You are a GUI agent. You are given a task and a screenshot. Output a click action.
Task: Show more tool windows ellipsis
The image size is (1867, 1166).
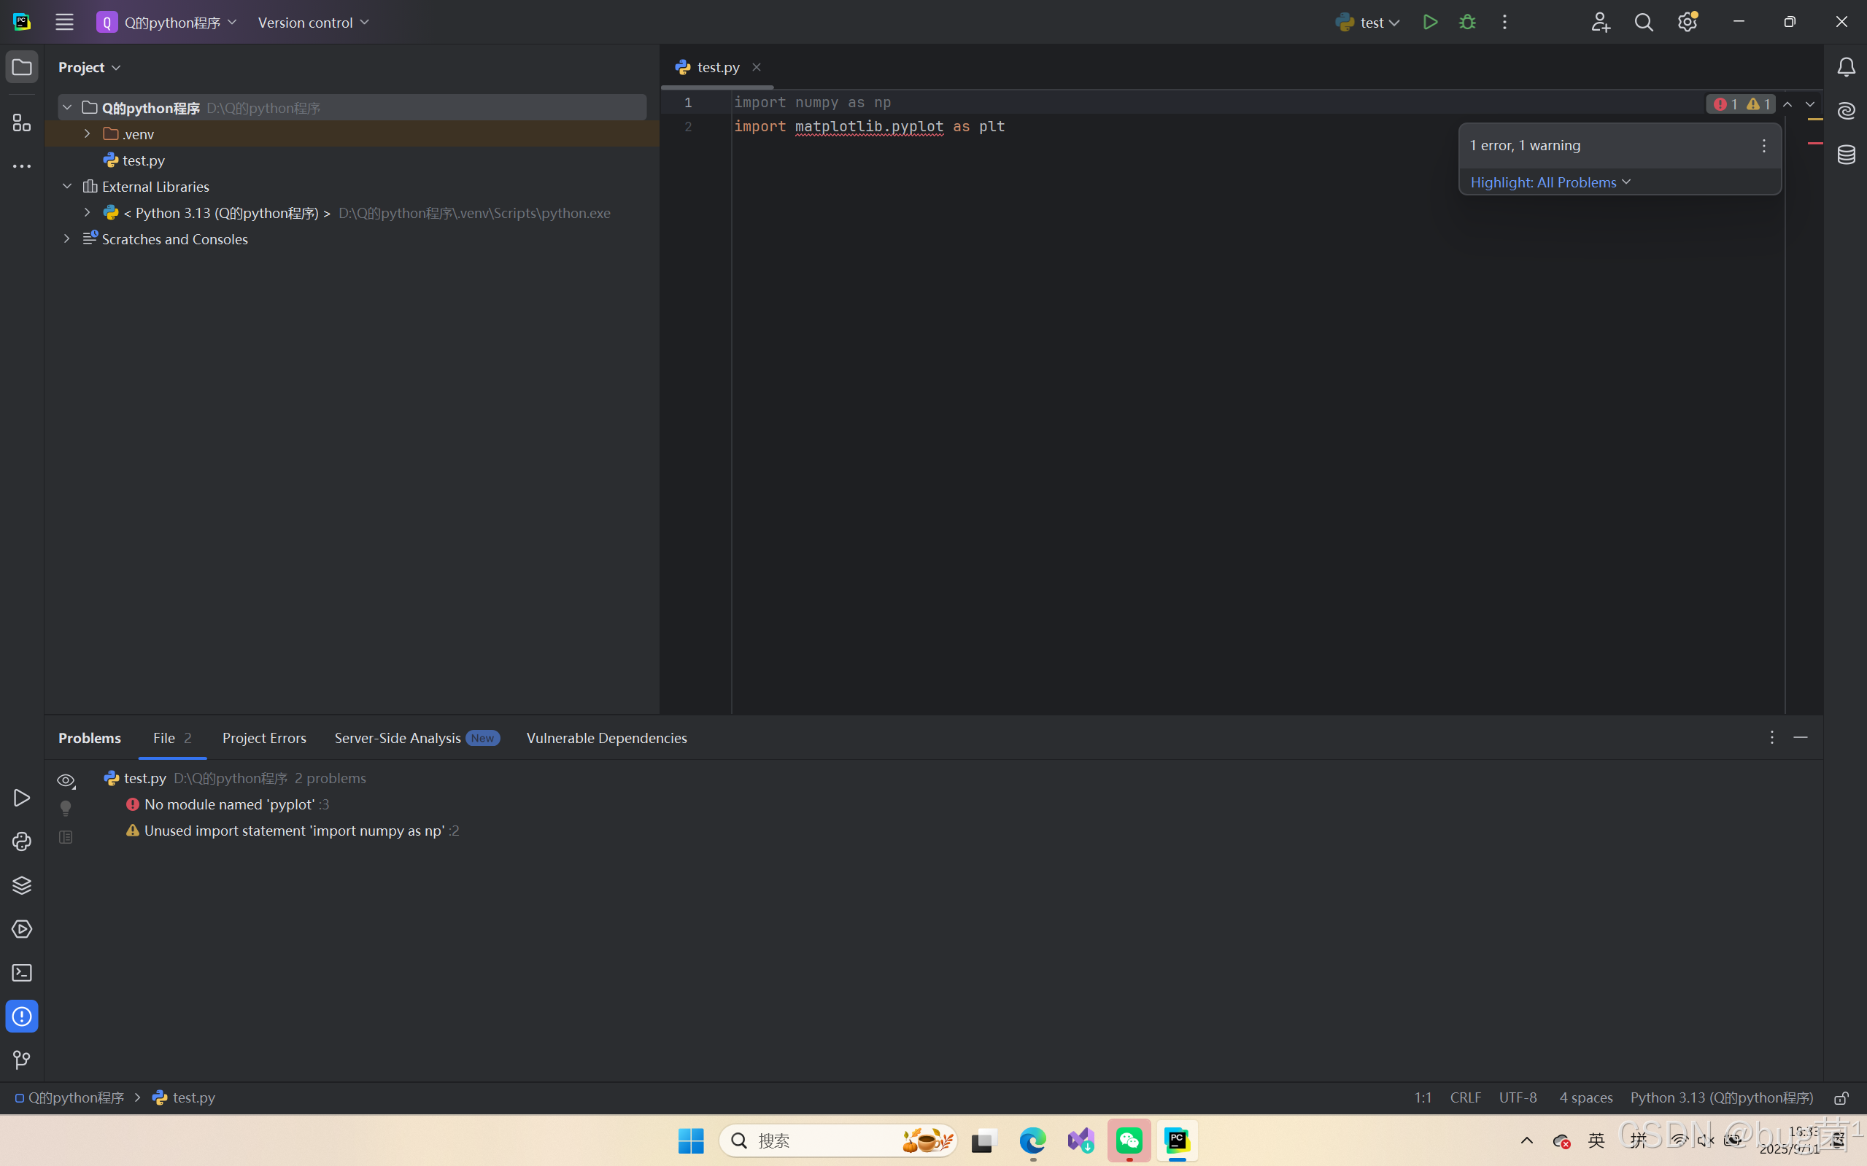click(x=22, y=166)
